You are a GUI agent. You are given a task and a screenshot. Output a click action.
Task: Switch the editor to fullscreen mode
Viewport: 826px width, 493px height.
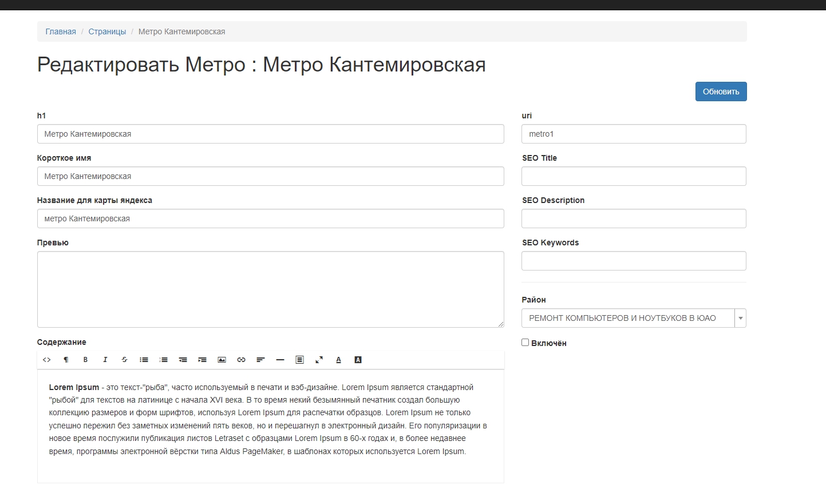click(319, 360)
